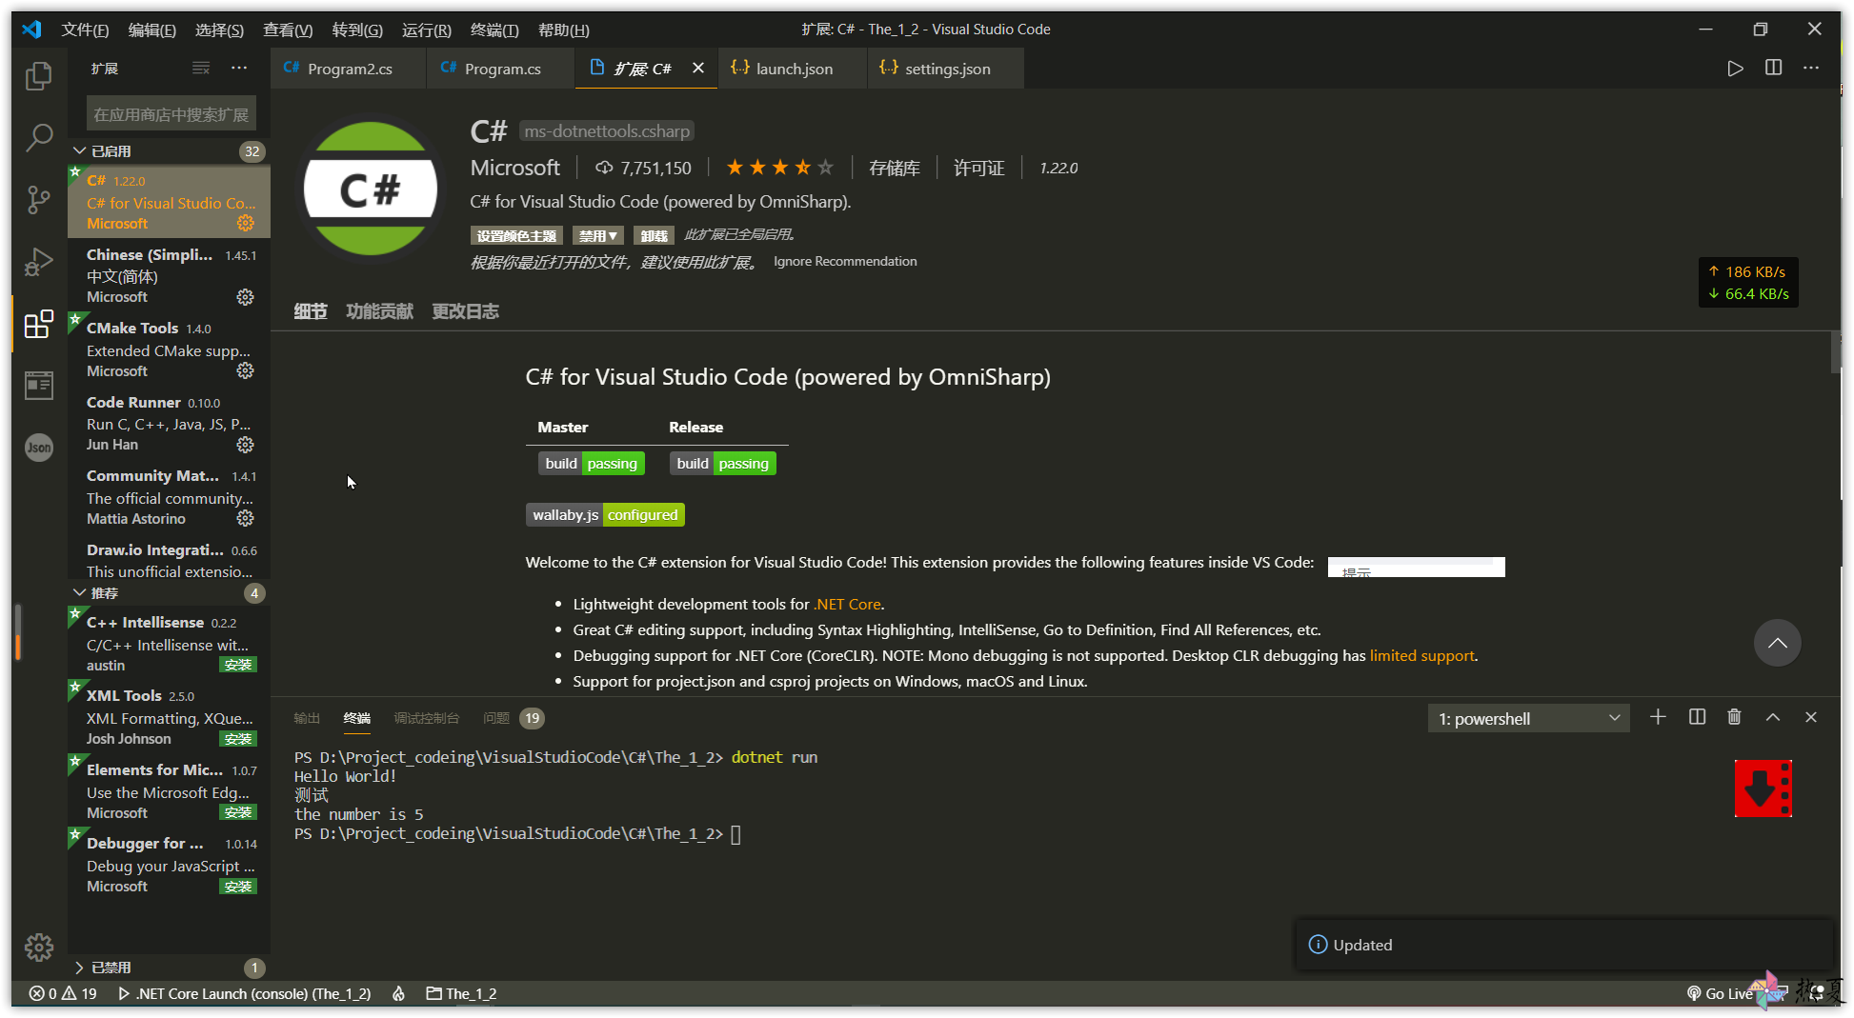
Task: Click the flame icon in status bar
Action: 399,993
